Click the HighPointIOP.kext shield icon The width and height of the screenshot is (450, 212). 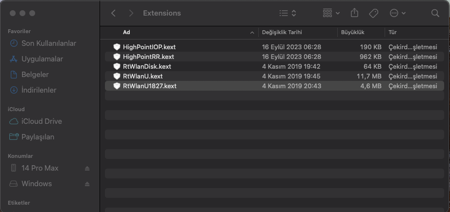(x=117, y=47)
